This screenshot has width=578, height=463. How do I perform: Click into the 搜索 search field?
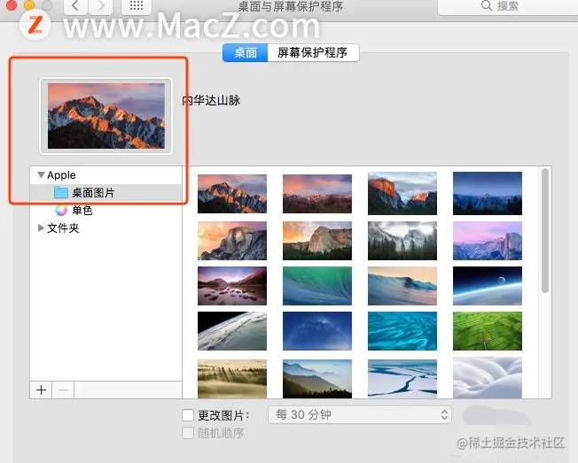508,6
